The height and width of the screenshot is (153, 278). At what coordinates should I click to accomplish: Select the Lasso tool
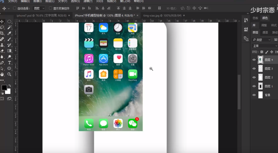point(2,27)
